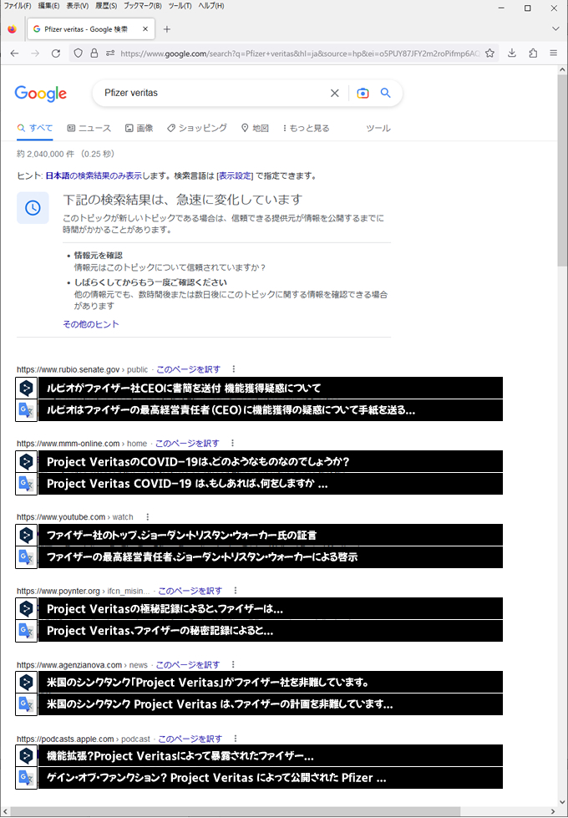Clear the search box with the X icon
The image size is (568, 818).
[335, 94]
